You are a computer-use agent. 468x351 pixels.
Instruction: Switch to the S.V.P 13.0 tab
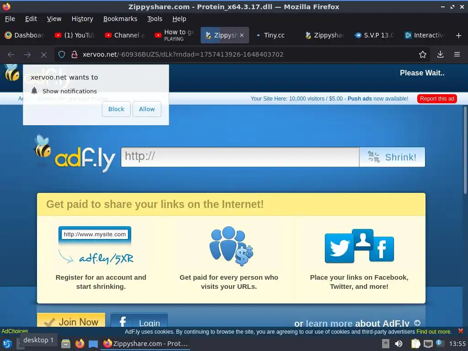click(x=375, y=35)
